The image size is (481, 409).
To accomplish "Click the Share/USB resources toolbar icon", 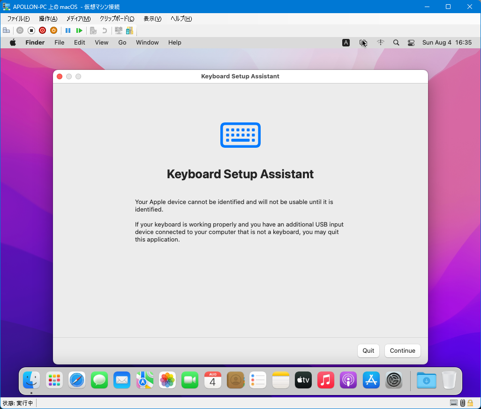I will click(129, 30).
